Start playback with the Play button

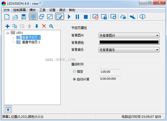click(69, 17)
